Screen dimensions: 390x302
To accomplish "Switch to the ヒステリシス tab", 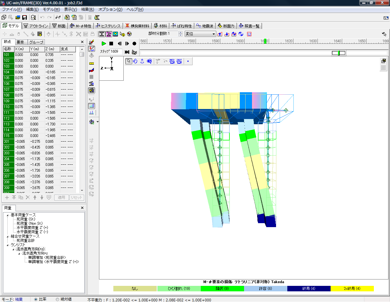I will (108, 26).
